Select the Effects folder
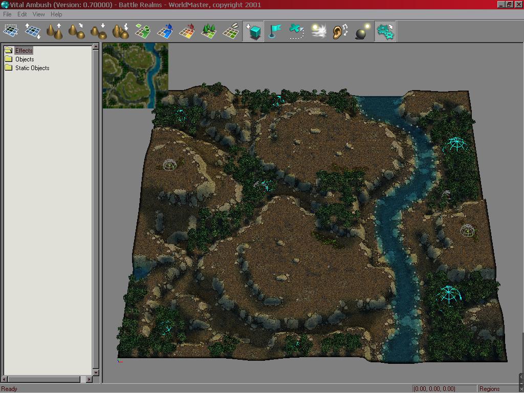 [x=24, y=51]
